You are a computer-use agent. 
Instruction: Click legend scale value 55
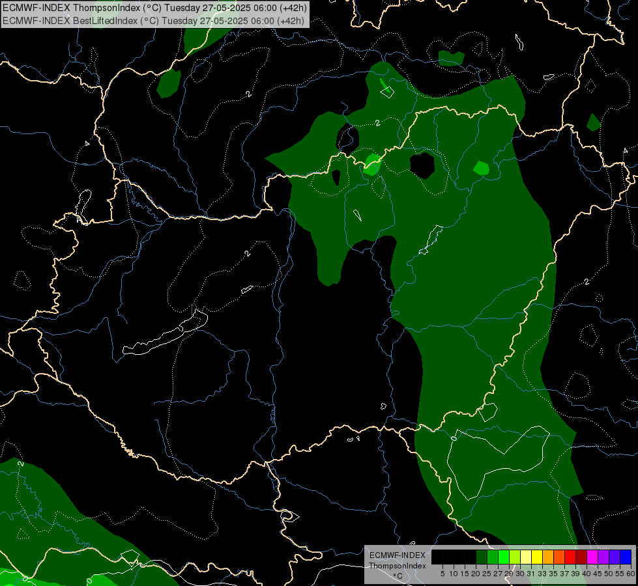(620, 574)
